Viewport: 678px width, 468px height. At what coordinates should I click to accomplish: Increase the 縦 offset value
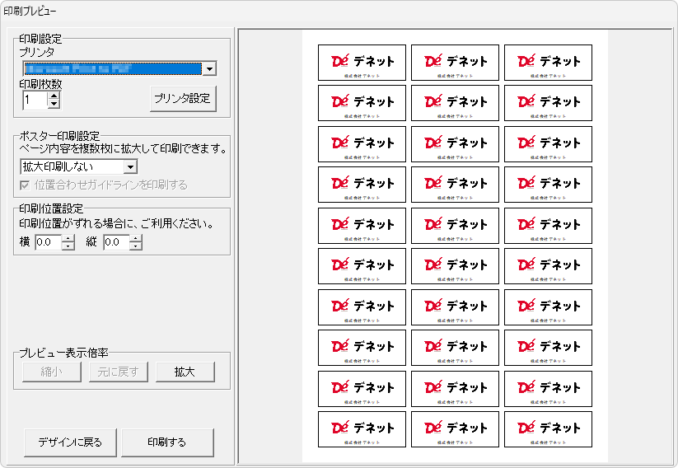click(136, 238)
